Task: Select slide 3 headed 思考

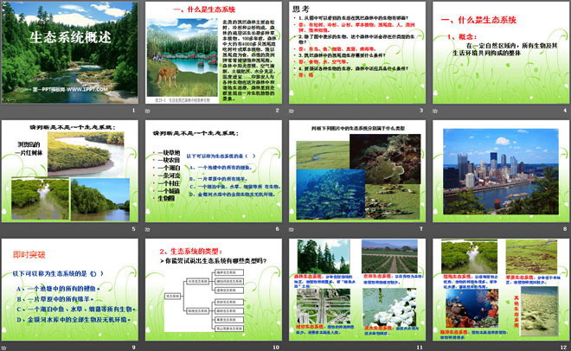Action: 357,53
